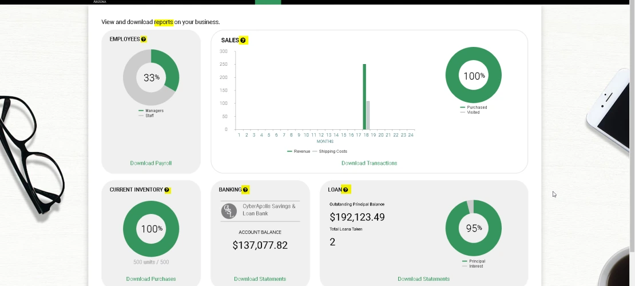Toggle the Managers legend item
635x286 pixels.
click(151, 110)
